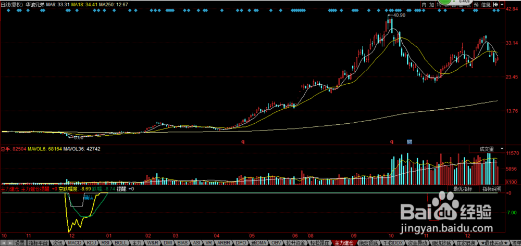
Task: Click the blue 财 financial marker
Action: (410, 141)
